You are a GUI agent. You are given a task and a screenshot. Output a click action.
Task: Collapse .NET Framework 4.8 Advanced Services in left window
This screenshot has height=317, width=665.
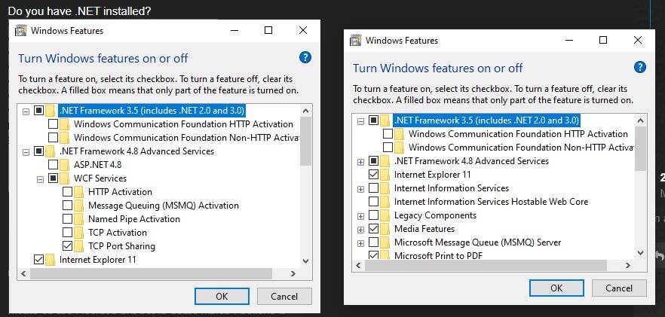[x=26, y=151]
